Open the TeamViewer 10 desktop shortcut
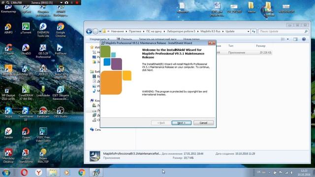 point(26,114)
